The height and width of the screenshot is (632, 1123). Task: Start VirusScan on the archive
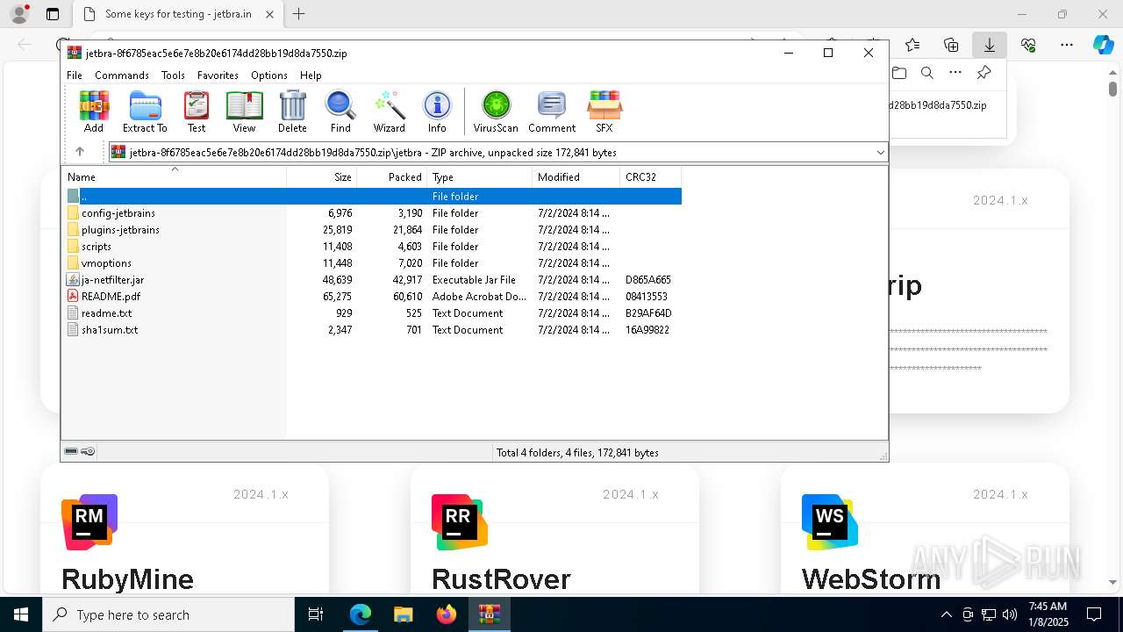[x=496, y=111]
